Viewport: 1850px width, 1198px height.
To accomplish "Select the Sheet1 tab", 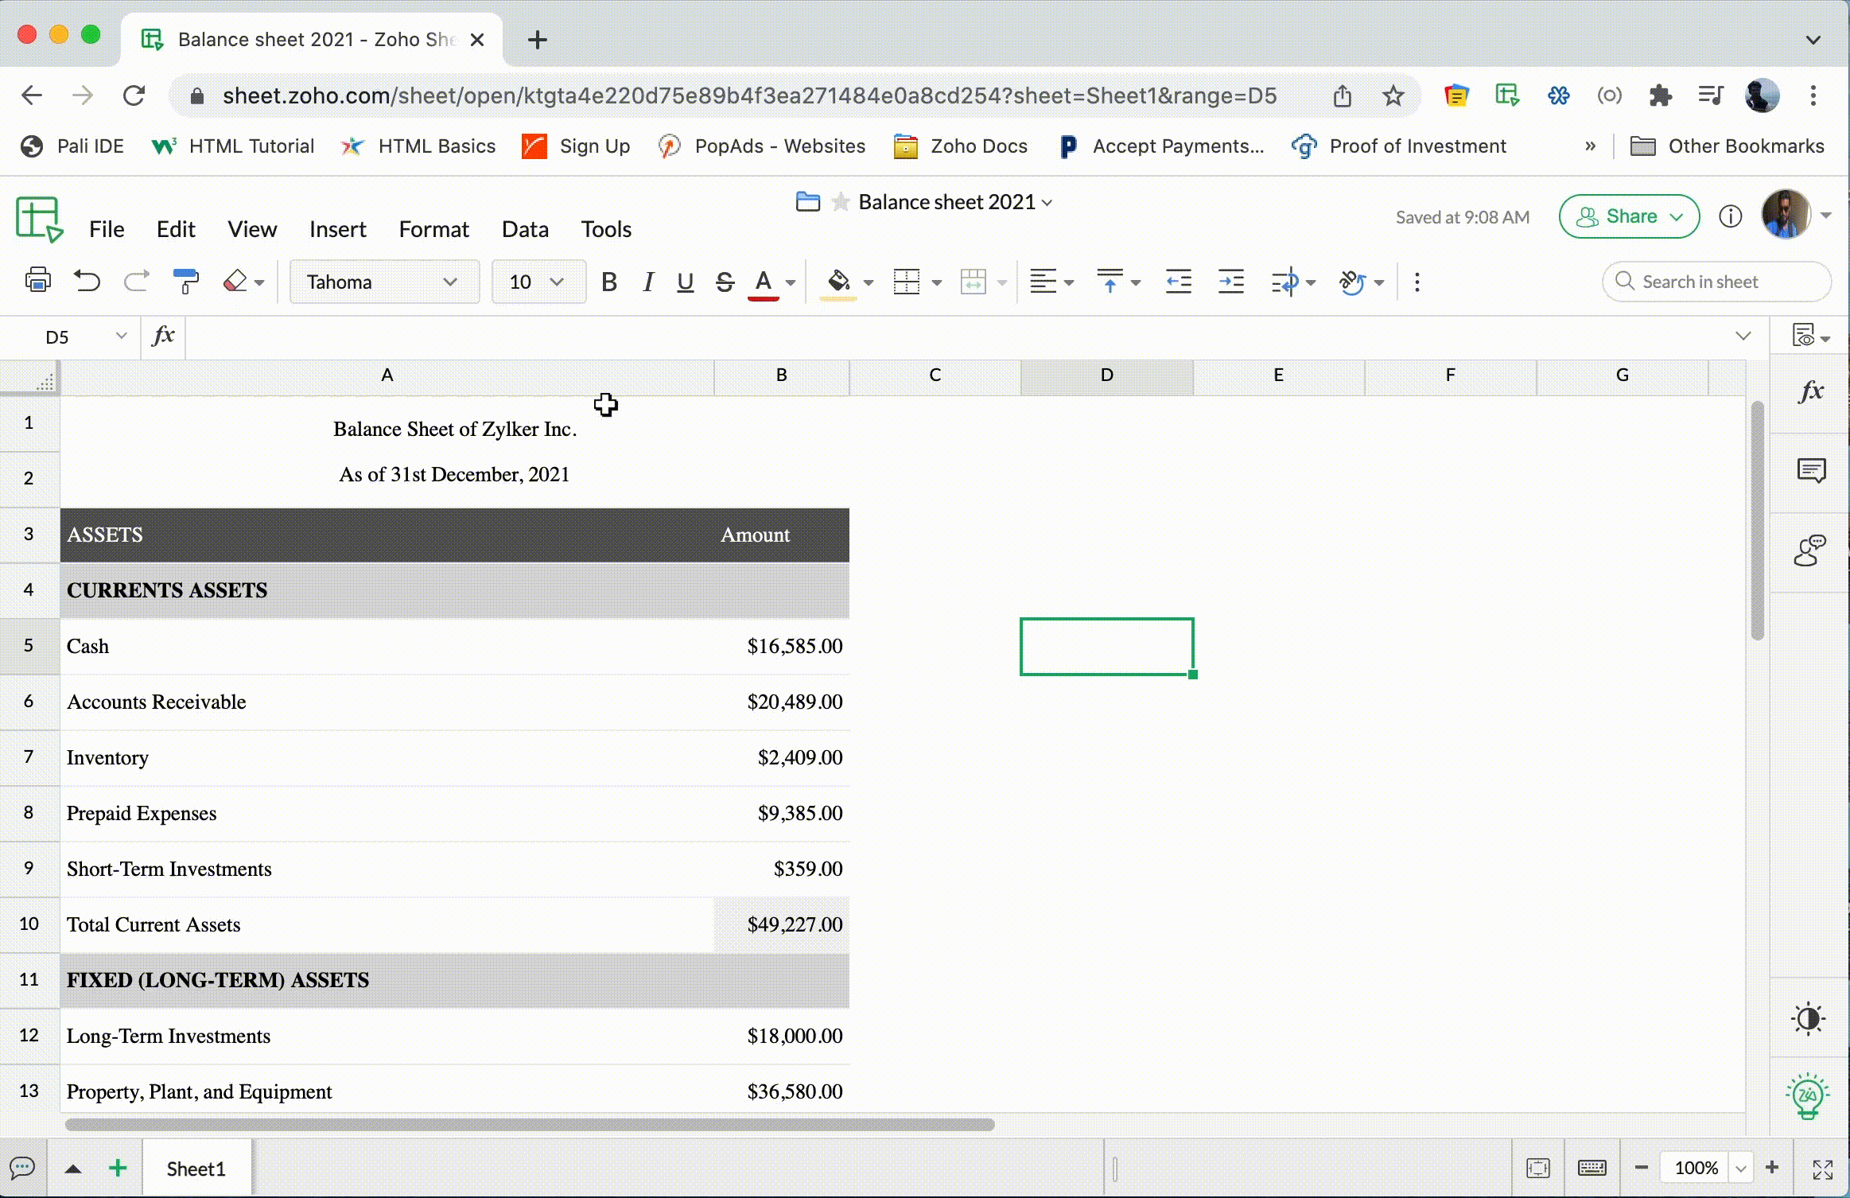I will [196, 1168].
